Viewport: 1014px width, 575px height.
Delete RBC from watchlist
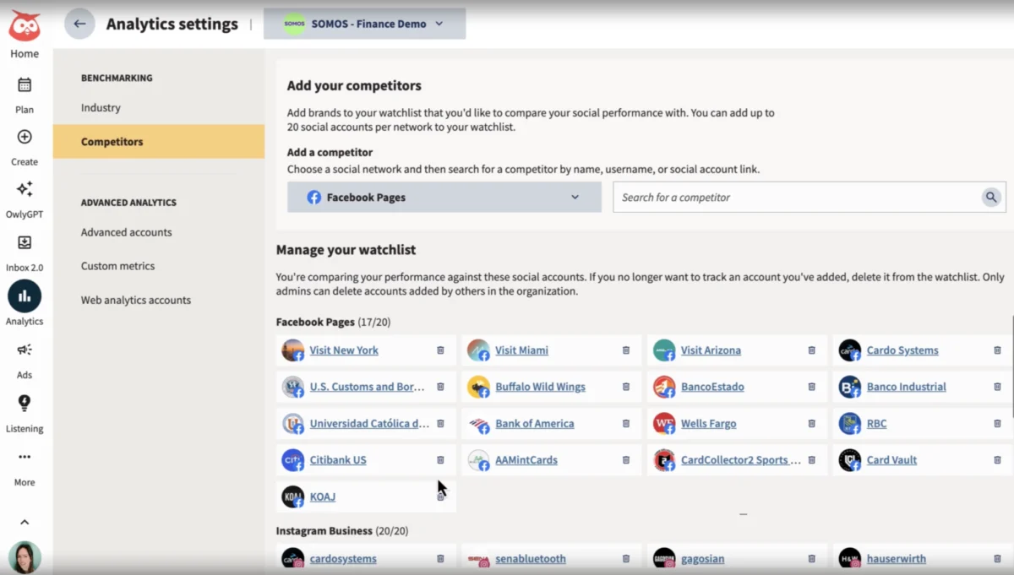tap(997, 424)
